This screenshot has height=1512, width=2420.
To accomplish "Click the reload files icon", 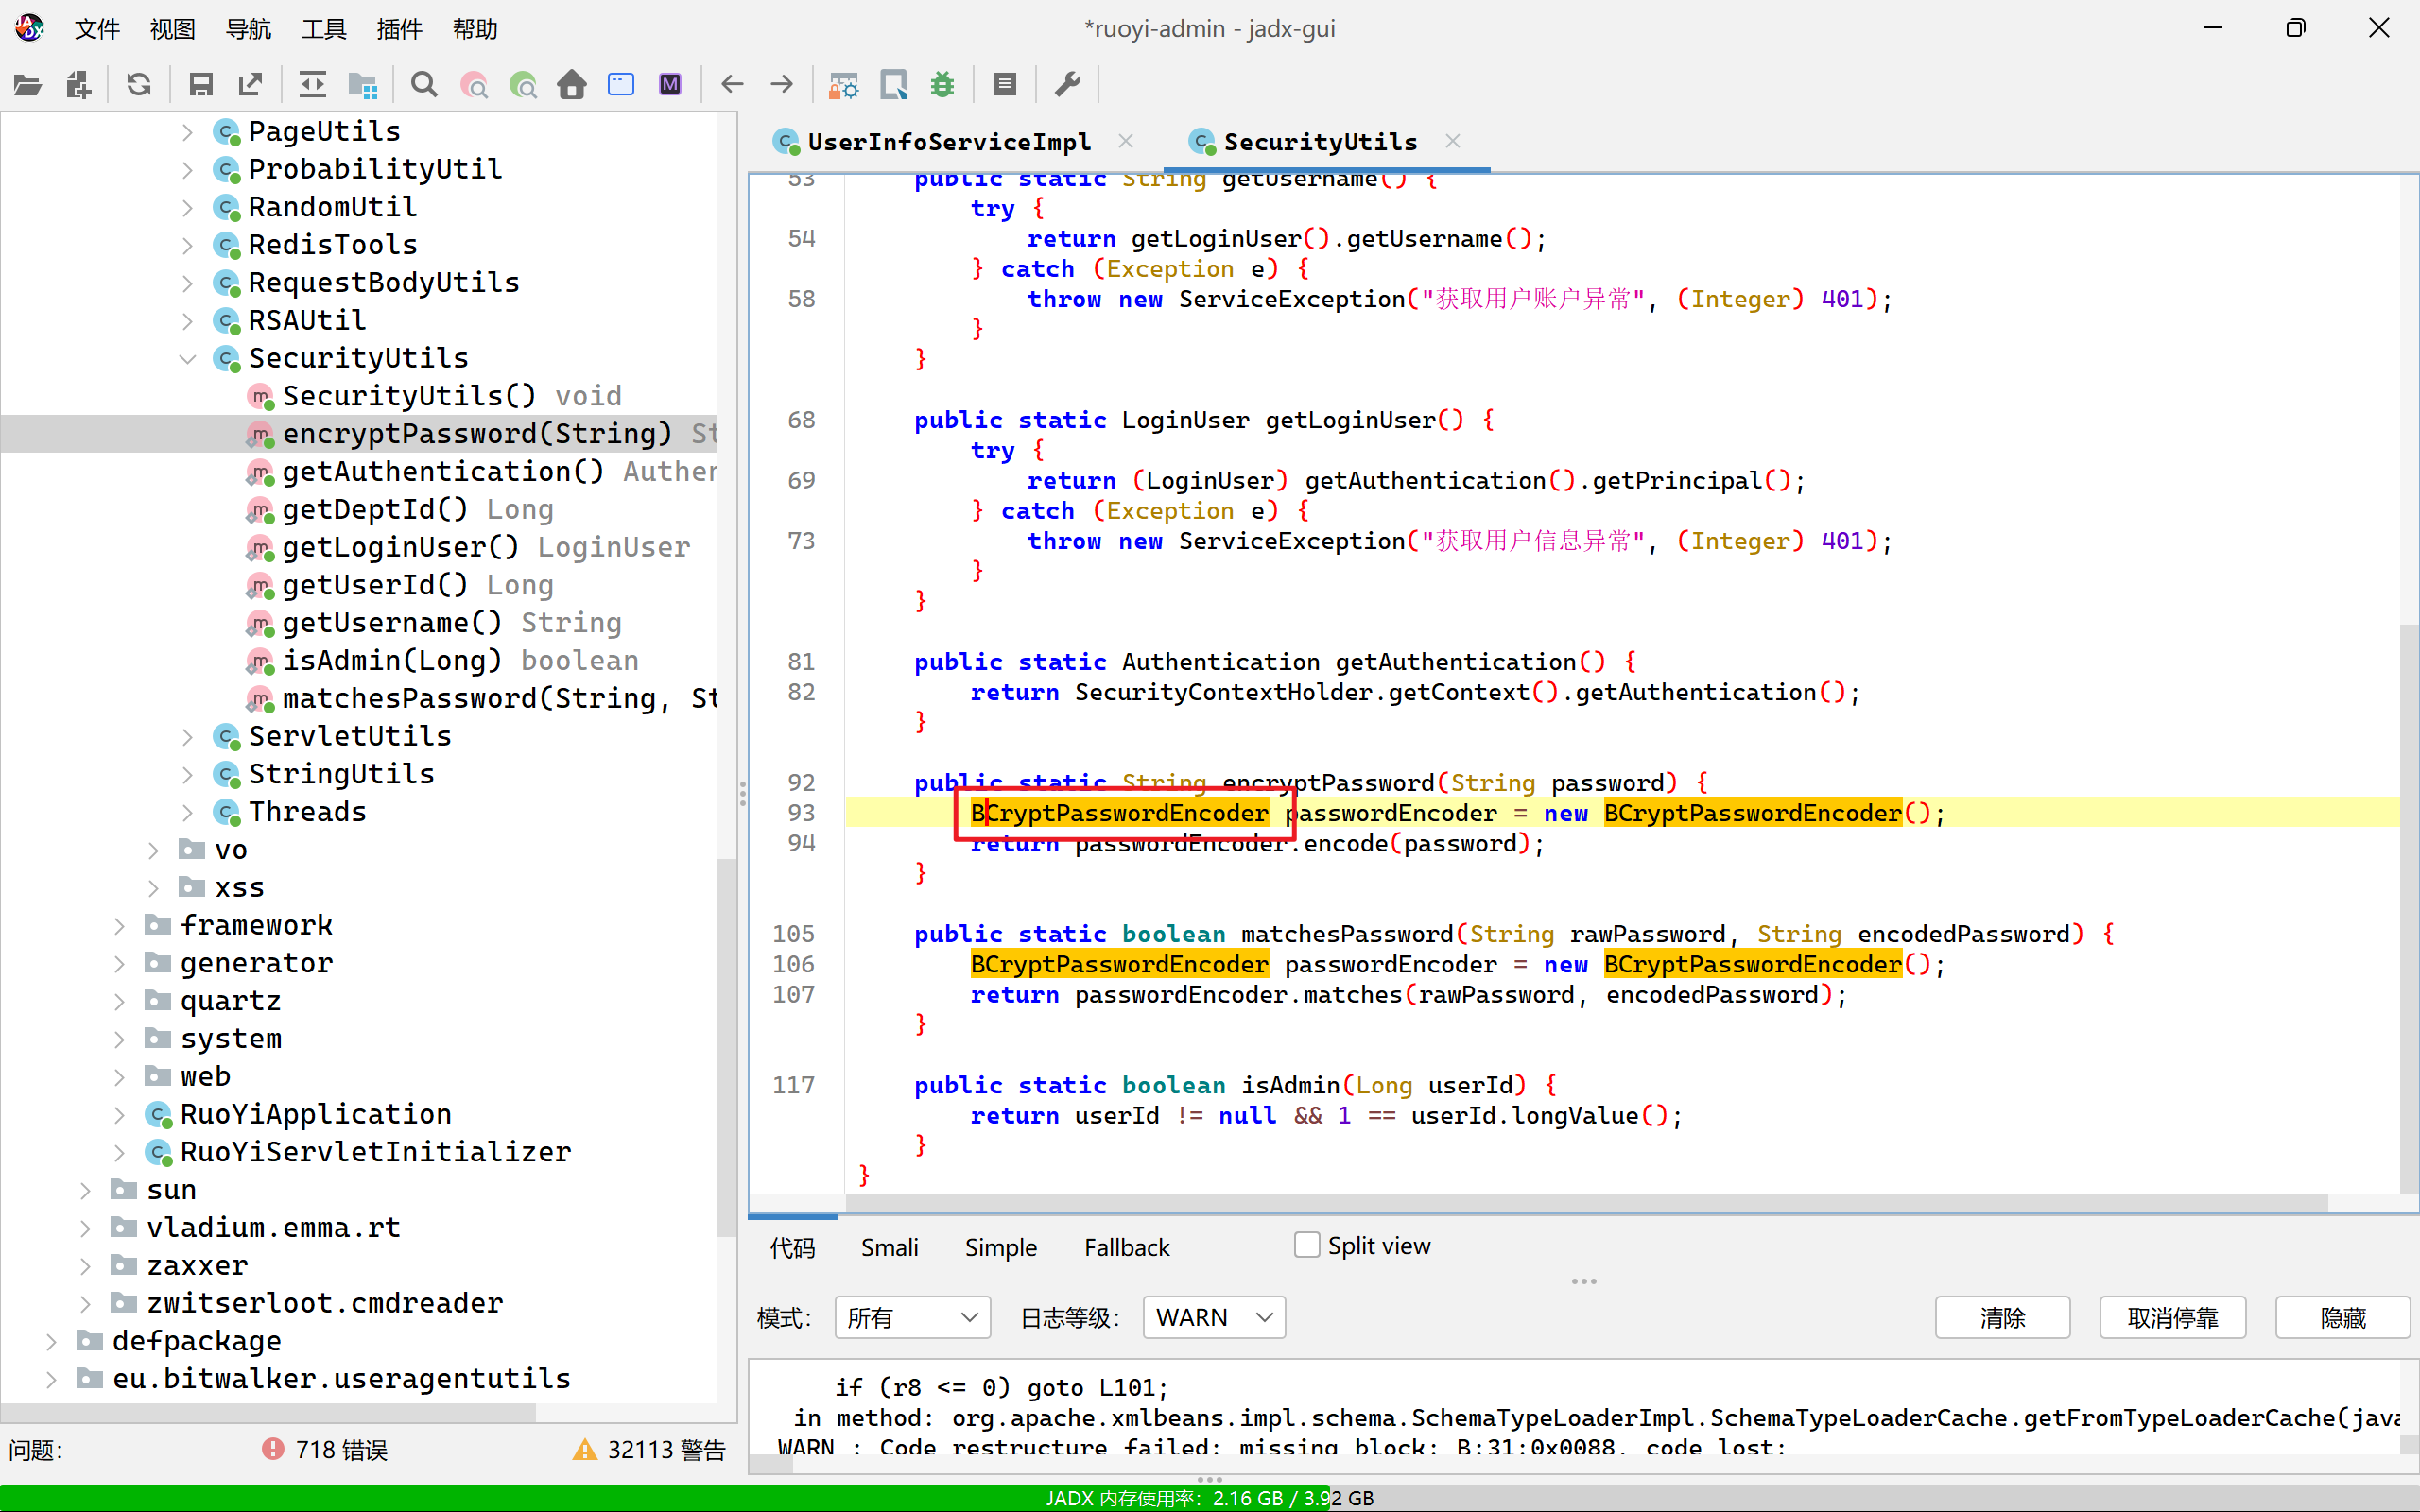I will (x=139, y=85).
